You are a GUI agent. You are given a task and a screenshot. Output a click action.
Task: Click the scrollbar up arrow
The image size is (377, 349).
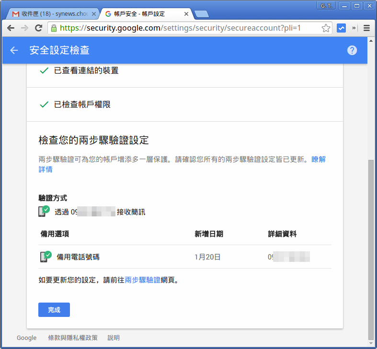(371, 41)
